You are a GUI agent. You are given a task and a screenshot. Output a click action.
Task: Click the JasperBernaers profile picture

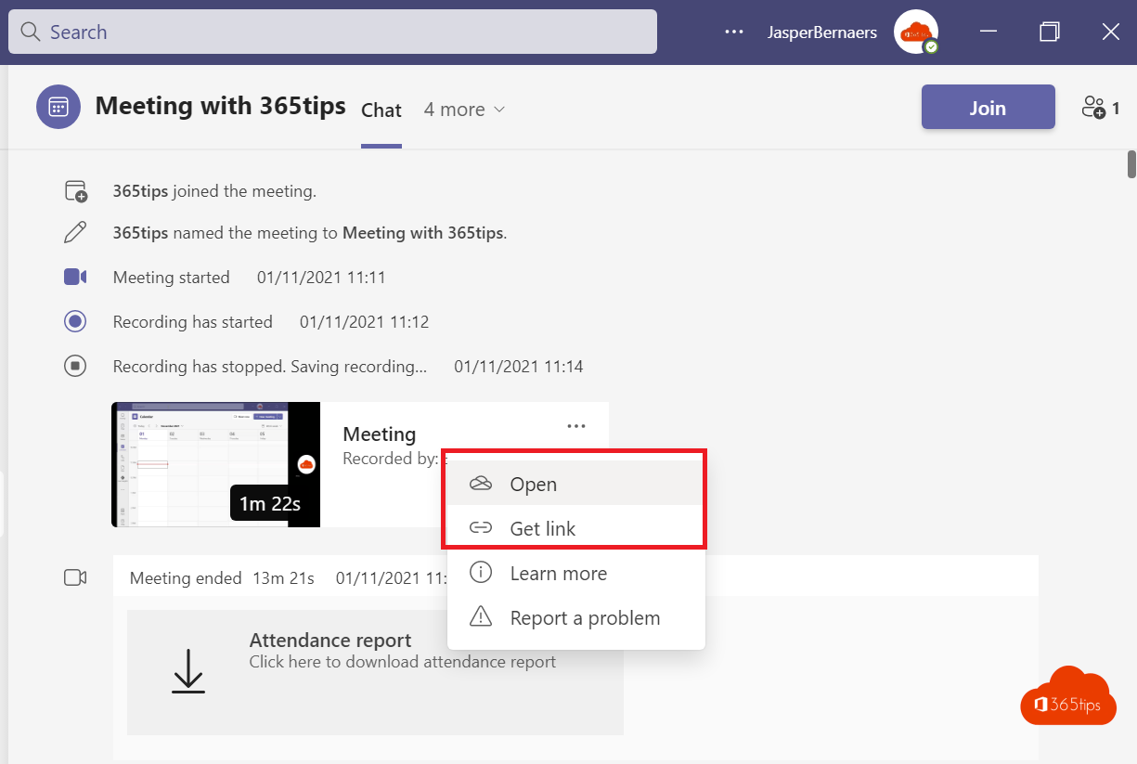(914, 32)
